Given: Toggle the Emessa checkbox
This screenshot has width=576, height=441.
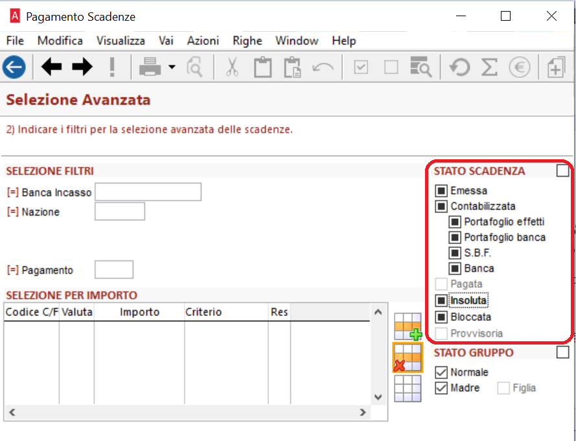Looking at the screenshot, I should click(x=441, y=190).
